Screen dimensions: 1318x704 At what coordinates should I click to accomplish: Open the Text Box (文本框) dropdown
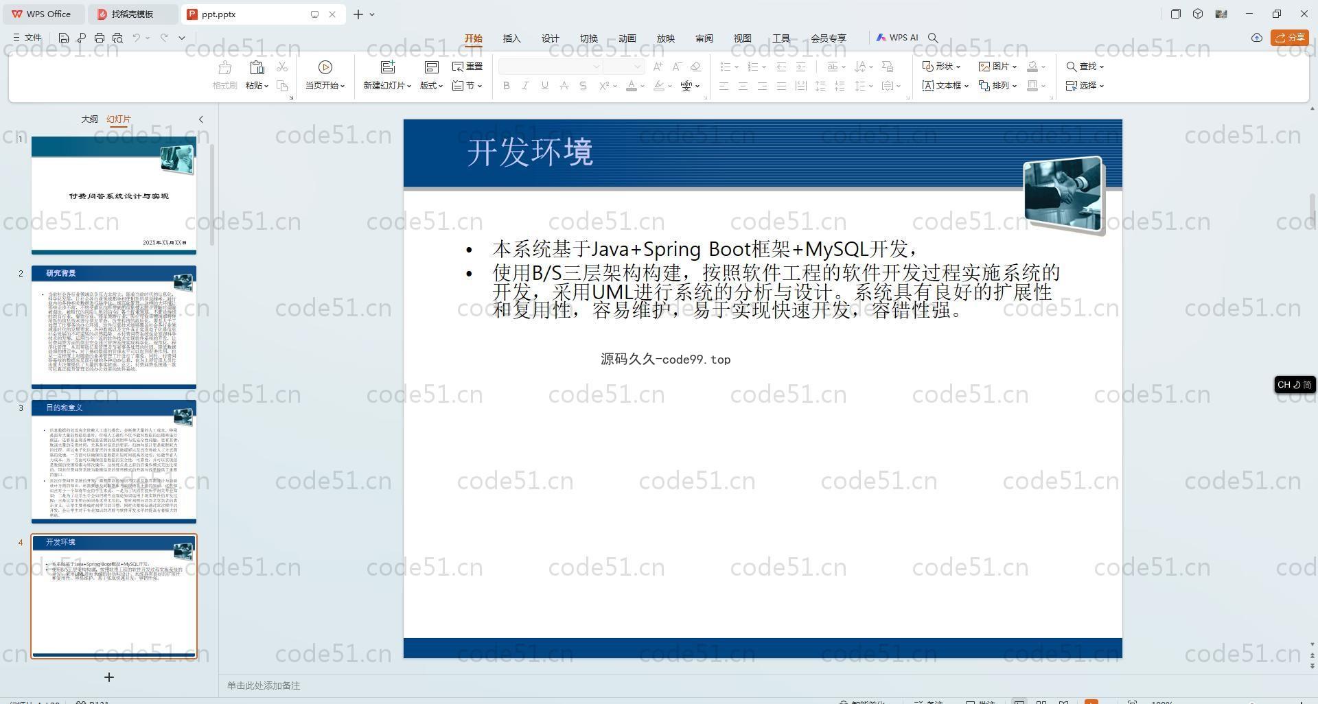(945, 86)
